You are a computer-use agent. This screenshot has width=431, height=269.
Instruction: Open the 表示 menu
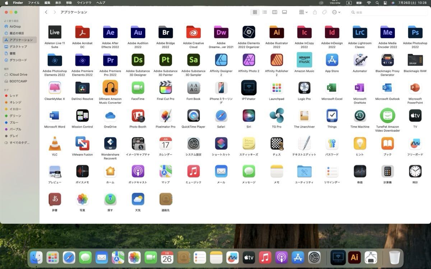pos(58,3)
